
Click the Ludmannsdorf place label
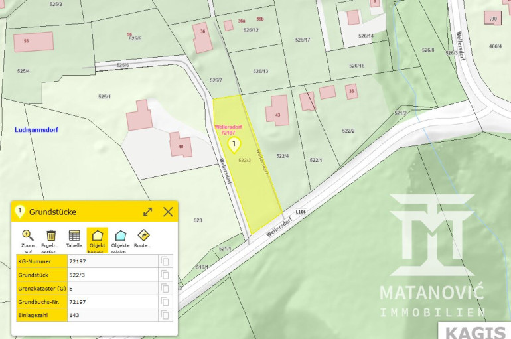[x=36, y=130]
